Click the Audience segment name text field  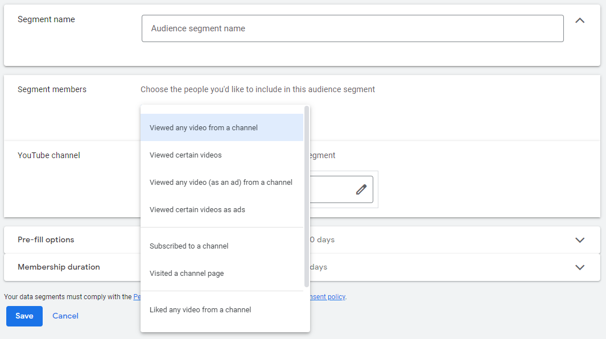pyautogui.click(x=352, y=28)
